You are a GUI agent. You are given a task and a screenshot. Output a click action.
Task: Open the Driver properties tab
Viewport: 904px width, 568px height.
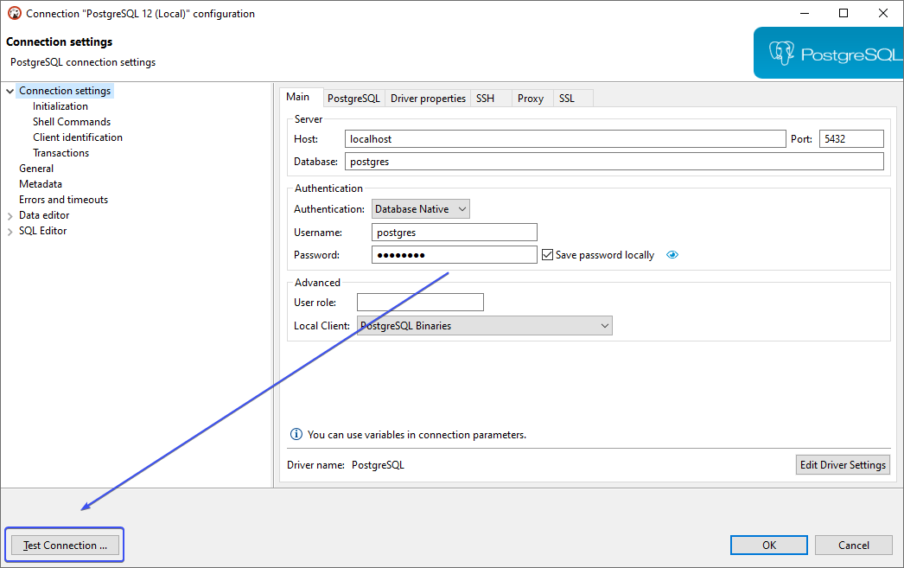(x=428, y=98)
